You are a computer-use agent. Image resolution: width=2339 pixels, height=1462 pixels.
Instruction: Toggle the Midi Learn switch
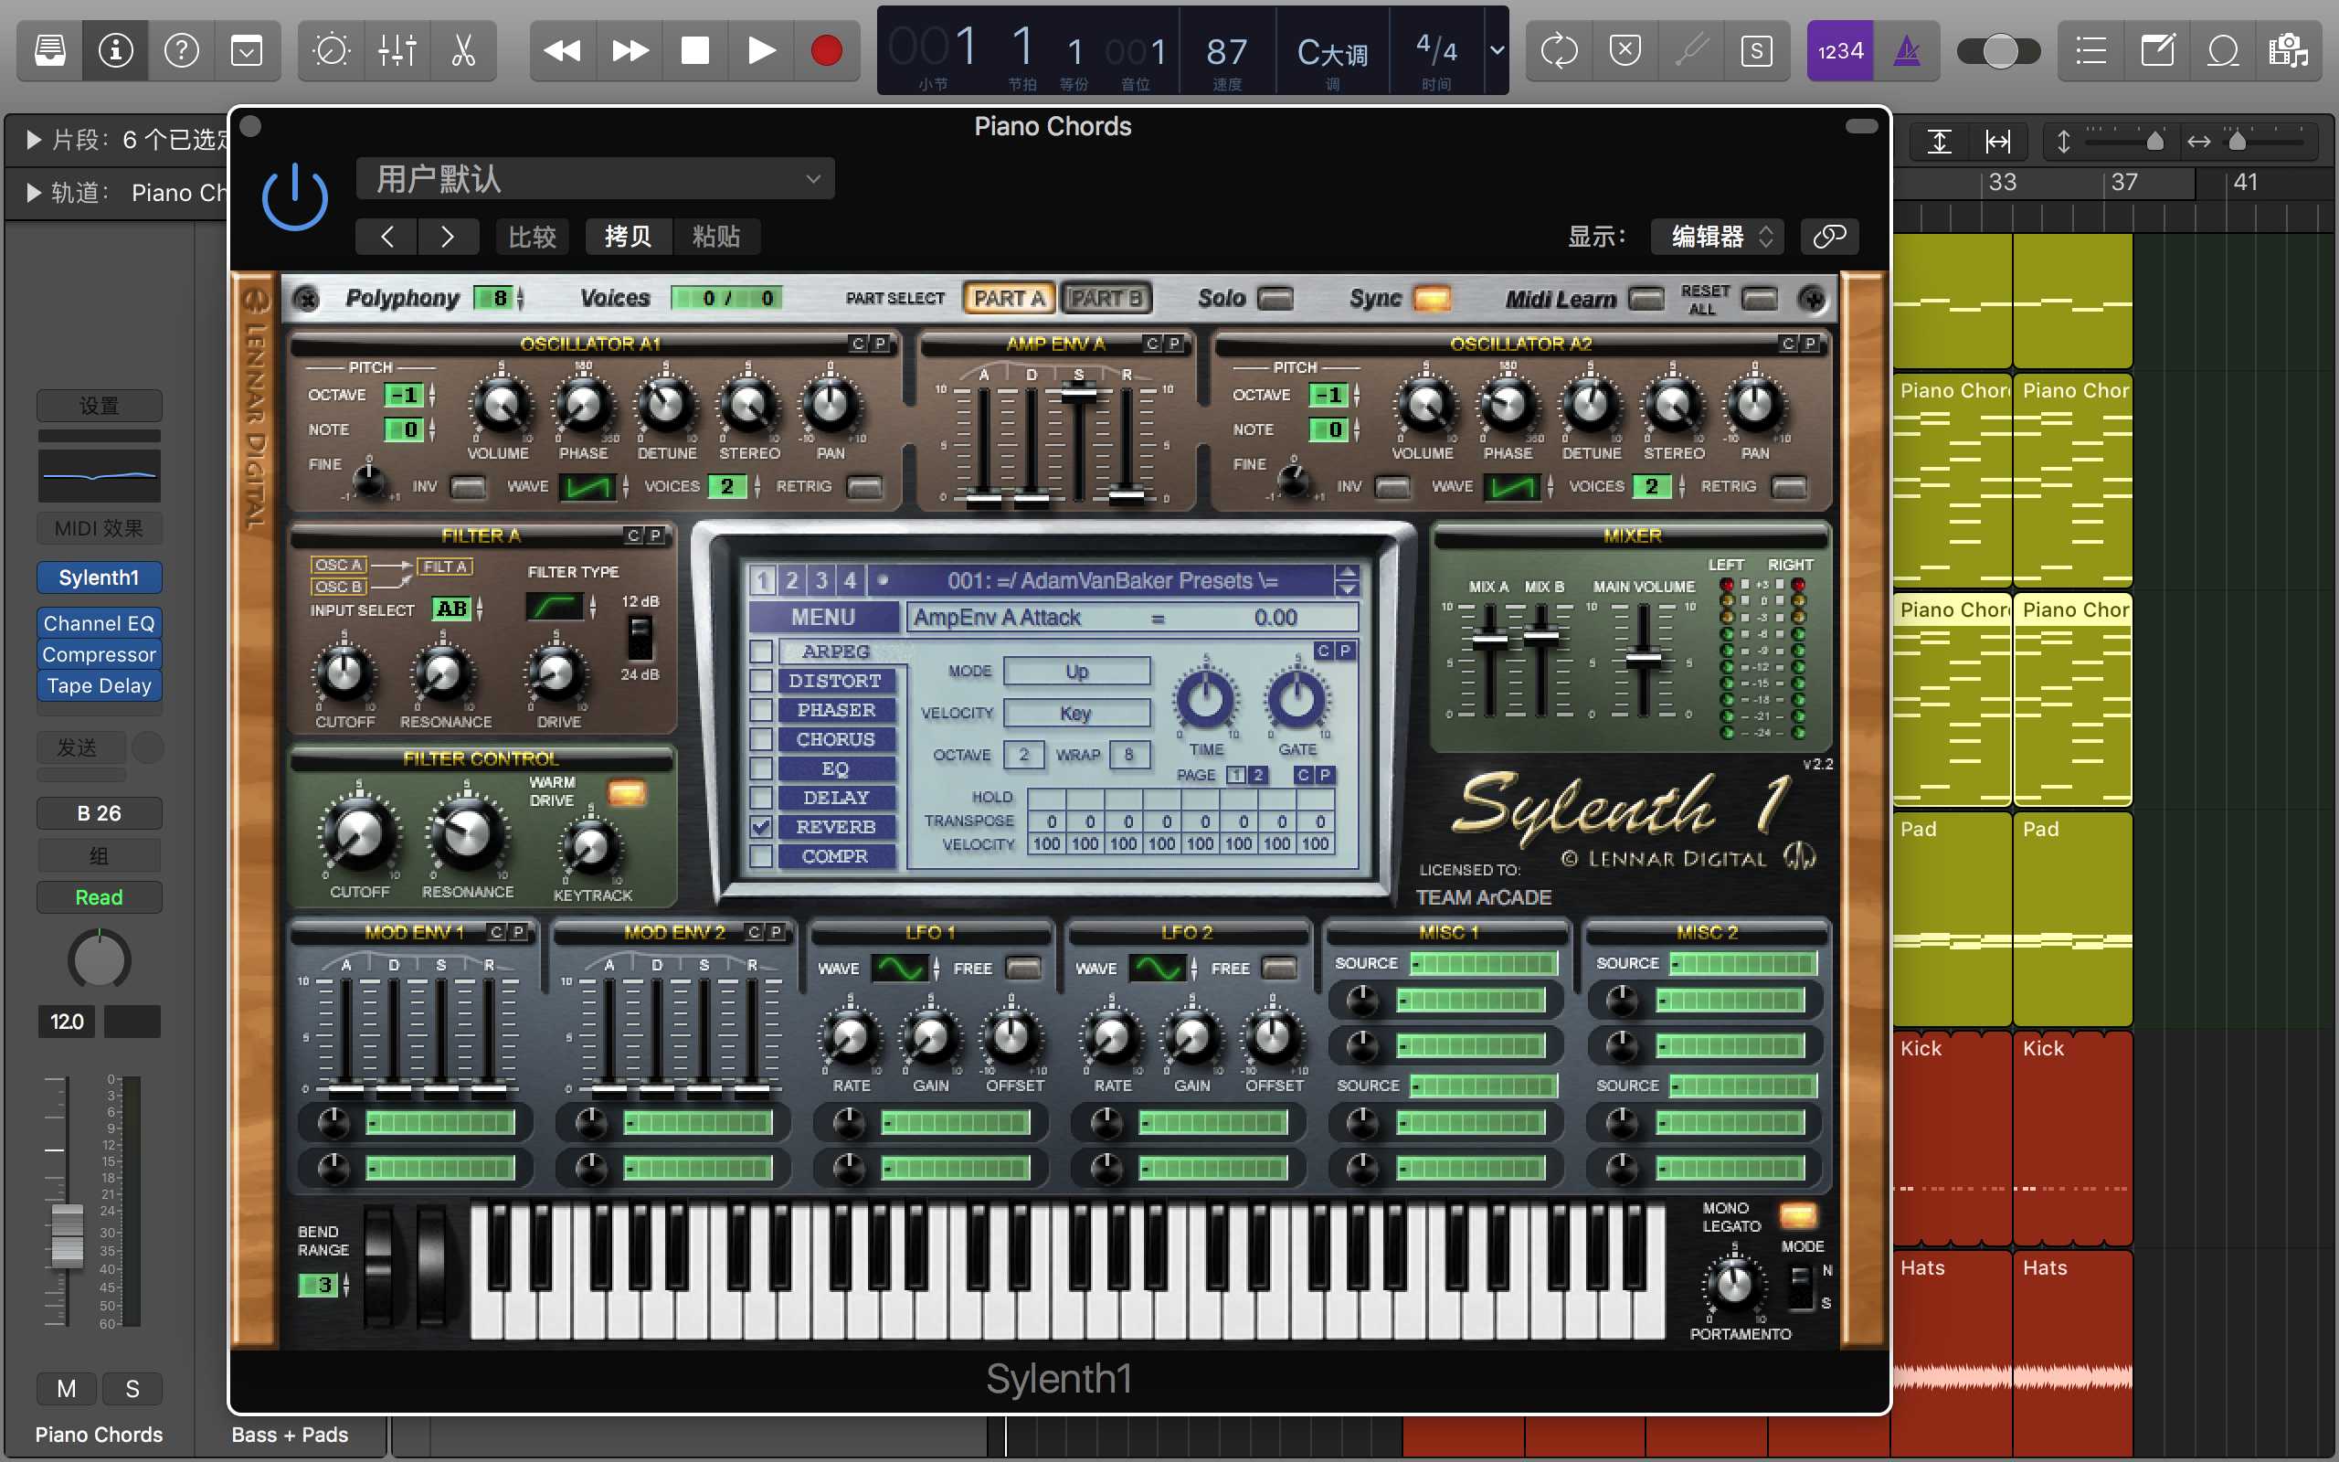pos(1646,299)
